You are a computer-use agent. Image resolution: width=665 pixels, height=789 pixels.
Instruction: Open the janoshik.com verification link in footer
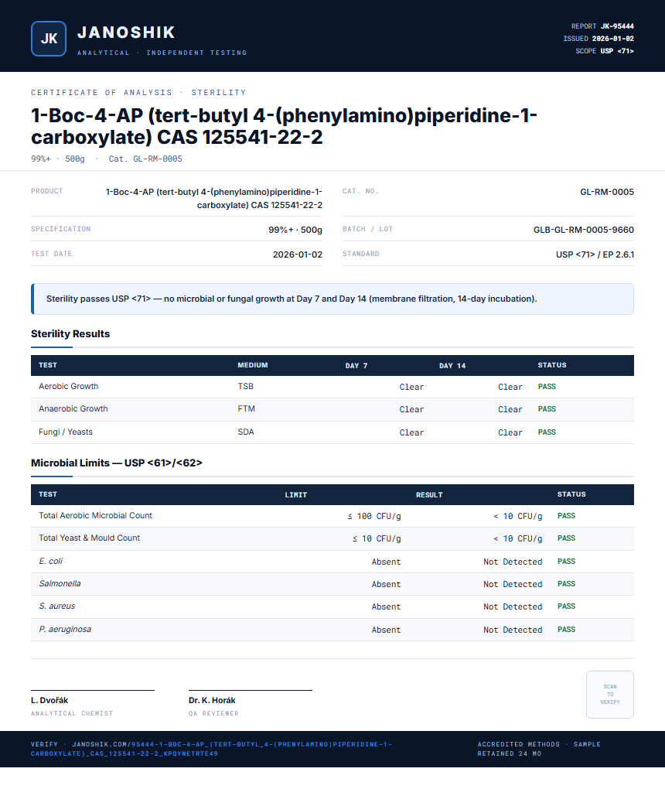211,749
